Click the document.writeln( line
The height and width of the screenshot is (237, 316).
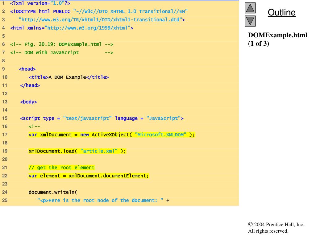coord(53,192)
